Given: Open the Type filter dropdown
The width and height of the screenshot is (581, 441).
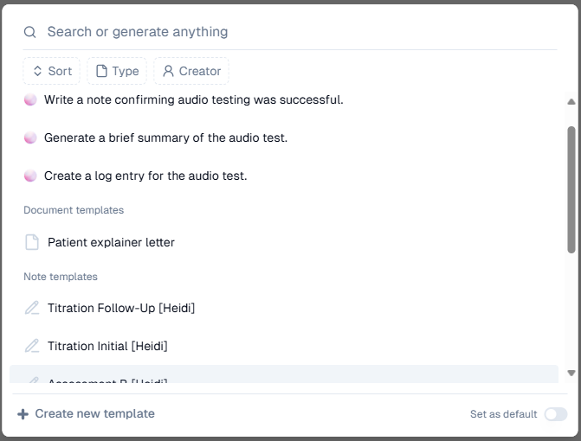Looking at the screenshot, I should click(x=117, y=71).
